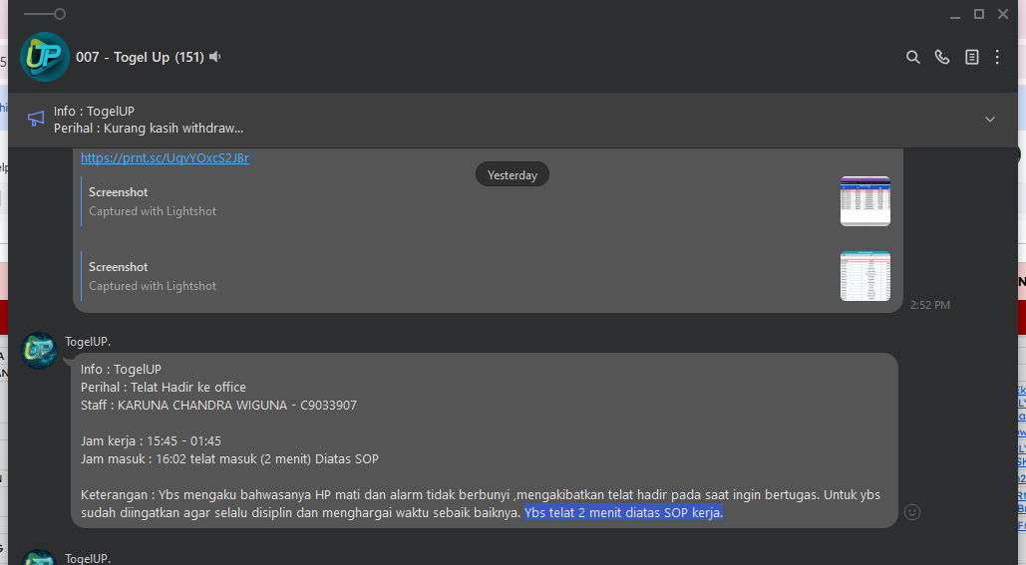Open search in the chat header
The height and width of the screenshot is (565, 1026).
[x=912, y=58]
